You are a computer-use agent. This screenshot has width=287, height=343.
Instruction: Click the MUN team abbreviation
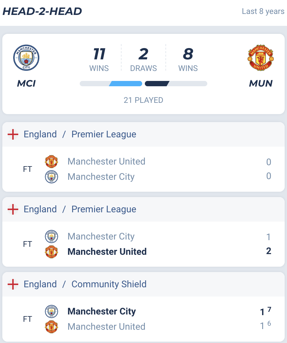261,84
